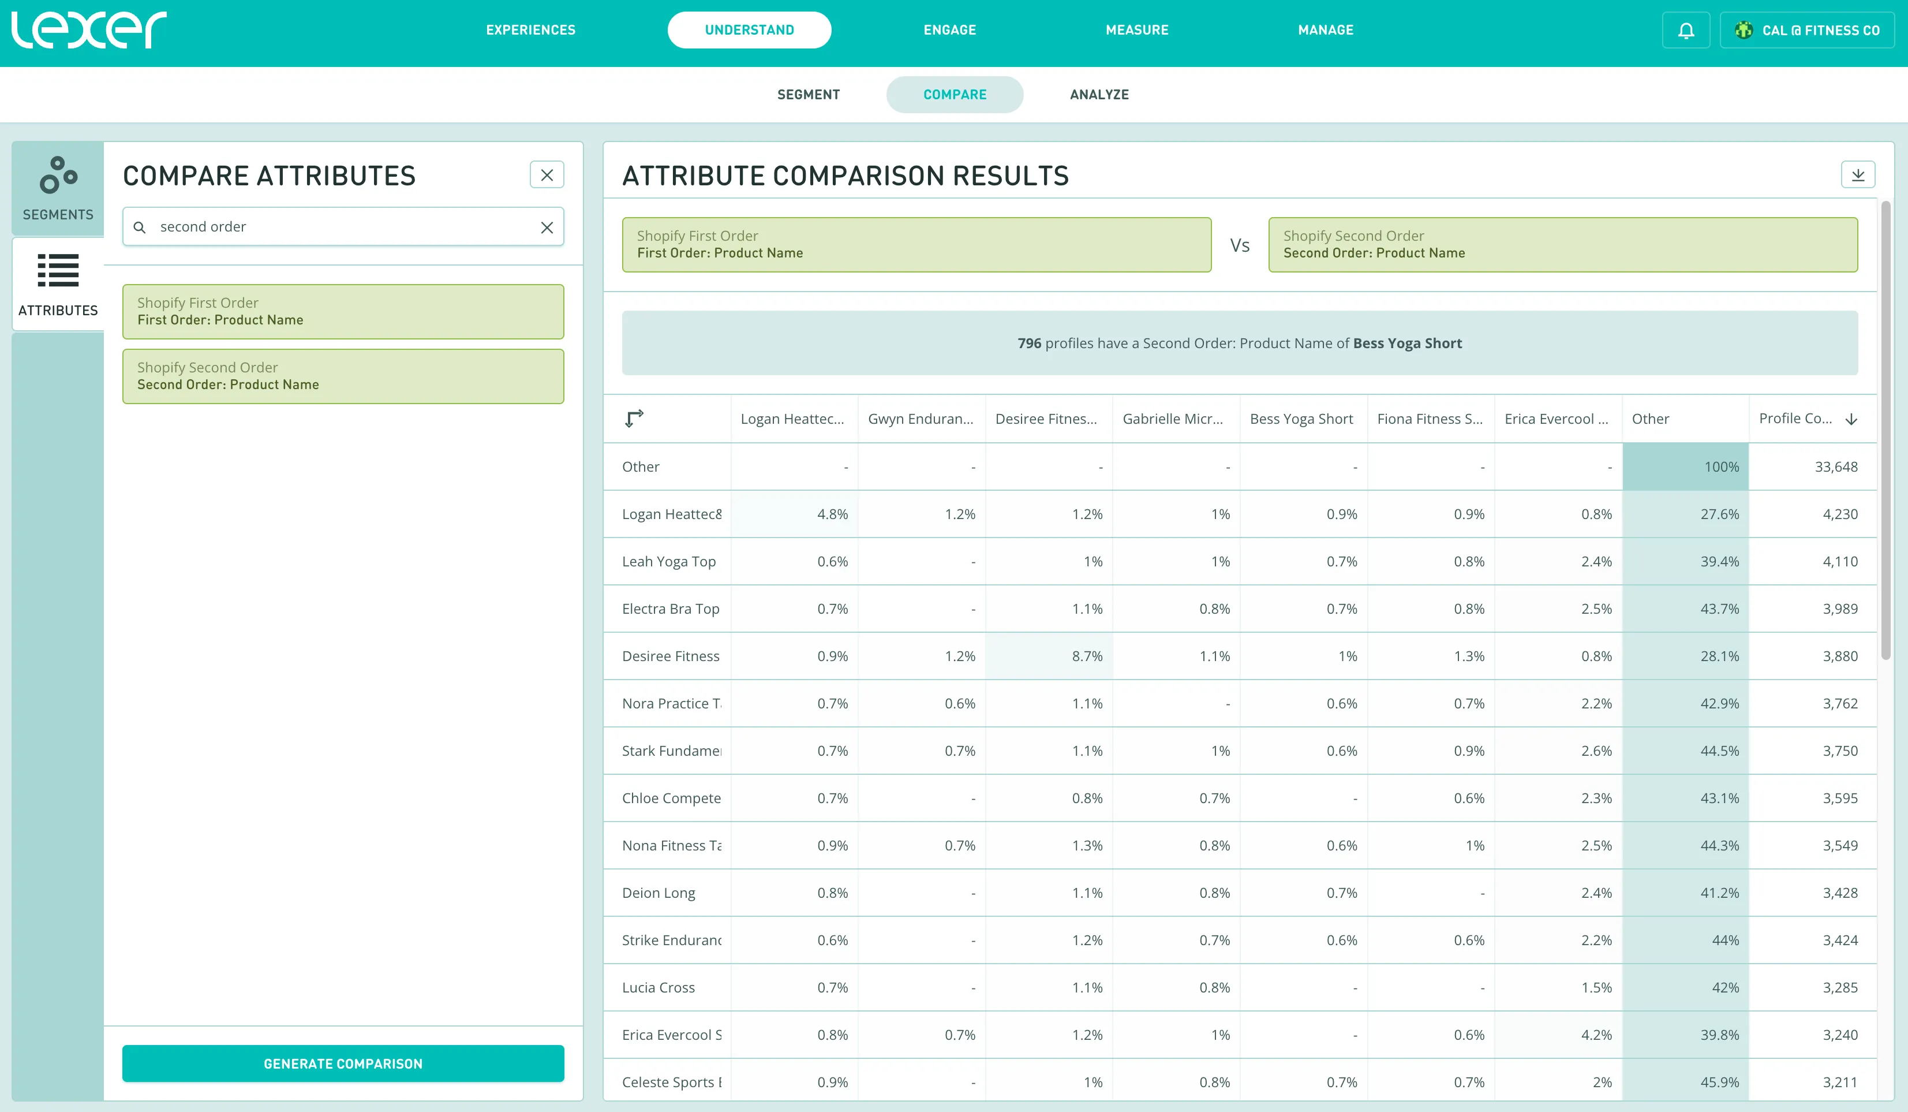1908x1112 pixels.
Task: Click the search magnifier icon
Action: click(139, 227)
